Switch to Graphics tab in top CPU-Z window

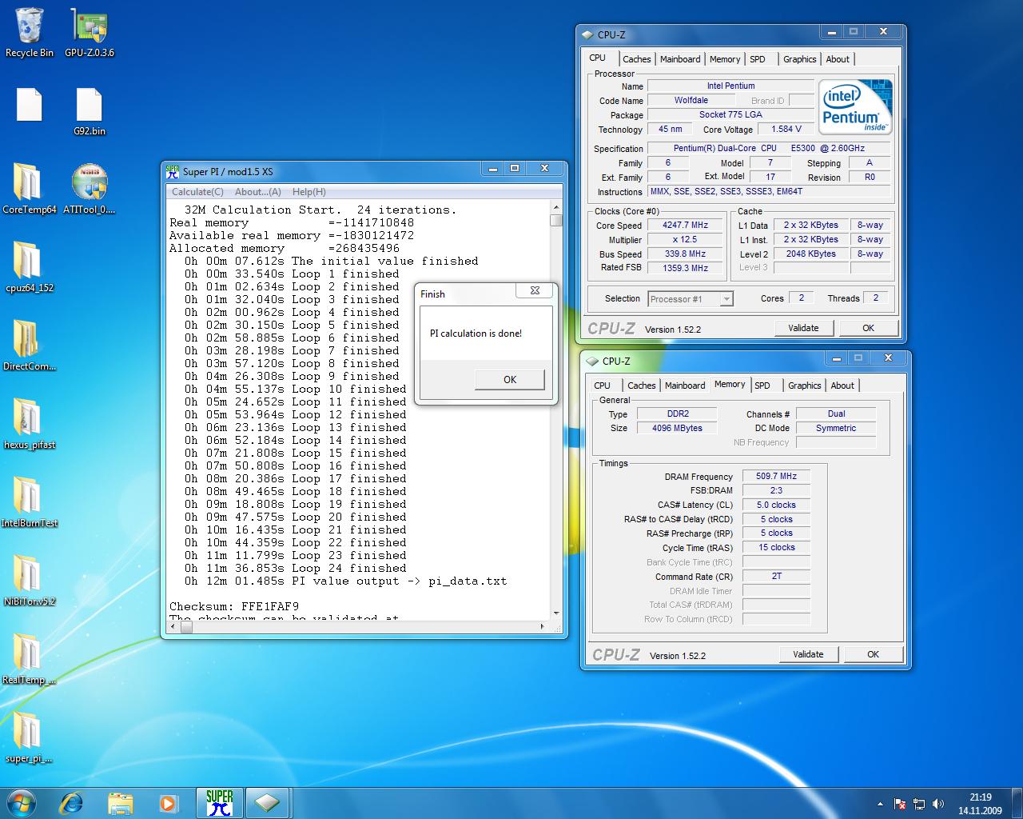click(x=799, y=59)
